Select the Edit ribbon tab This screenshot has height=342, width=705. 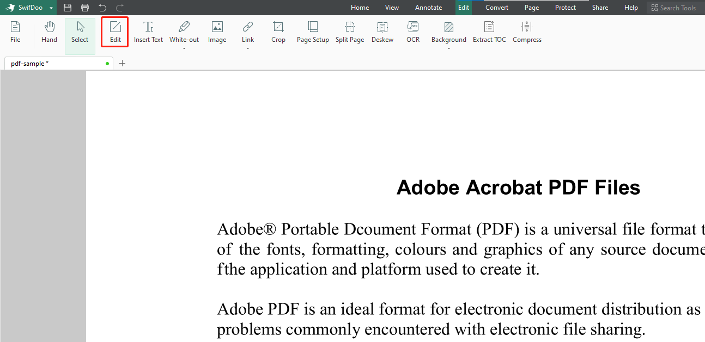tap(464, 8)
